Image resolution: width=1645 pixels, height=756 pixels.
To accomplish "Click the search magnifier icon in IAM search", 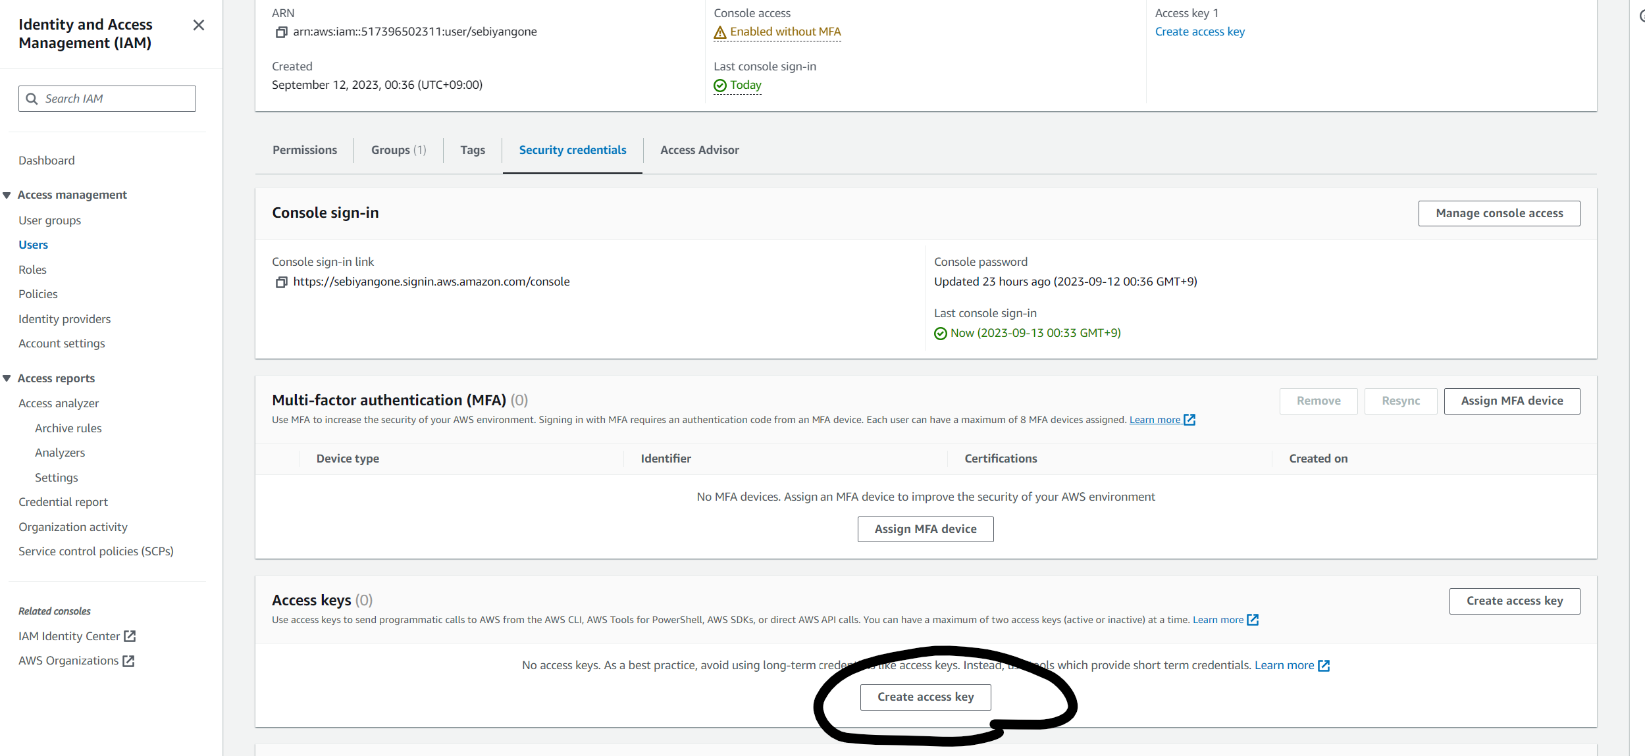I will pos(32,99).
